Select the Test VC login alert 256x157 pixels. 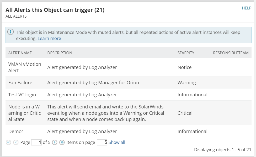(x=22, y=95)
